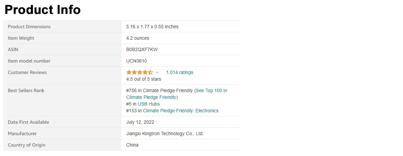Select the 4.2 ounces weight value
This screenshot has width=403, height=156.
138,38
